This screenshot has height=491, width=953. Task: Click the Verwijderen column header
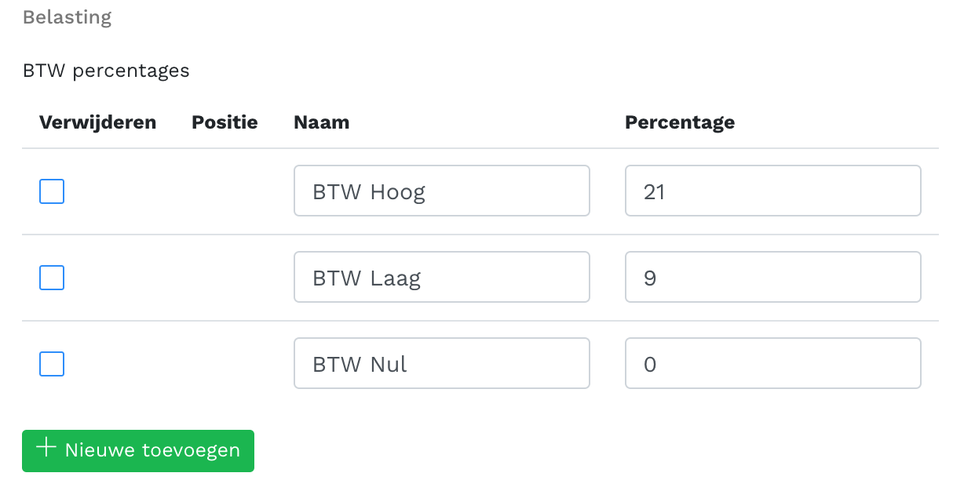[x=97, y=122]
